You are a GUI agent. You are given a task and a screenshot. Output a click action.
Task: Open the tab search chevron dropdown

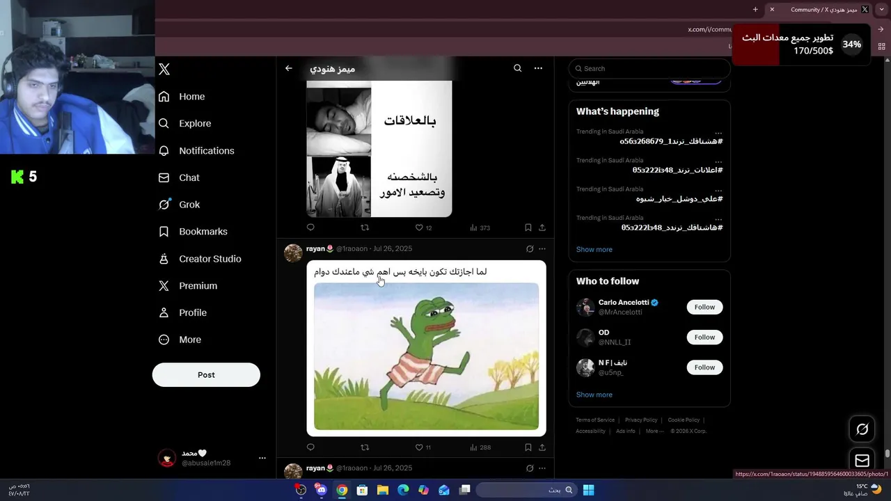(x=881, y=10)
